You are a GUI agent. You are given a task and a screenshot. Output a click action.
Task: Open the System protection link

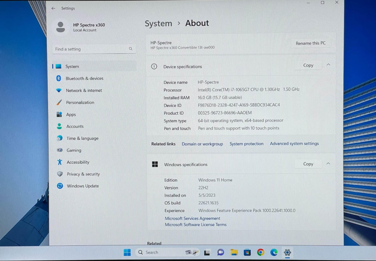click(x=246, y=144)
